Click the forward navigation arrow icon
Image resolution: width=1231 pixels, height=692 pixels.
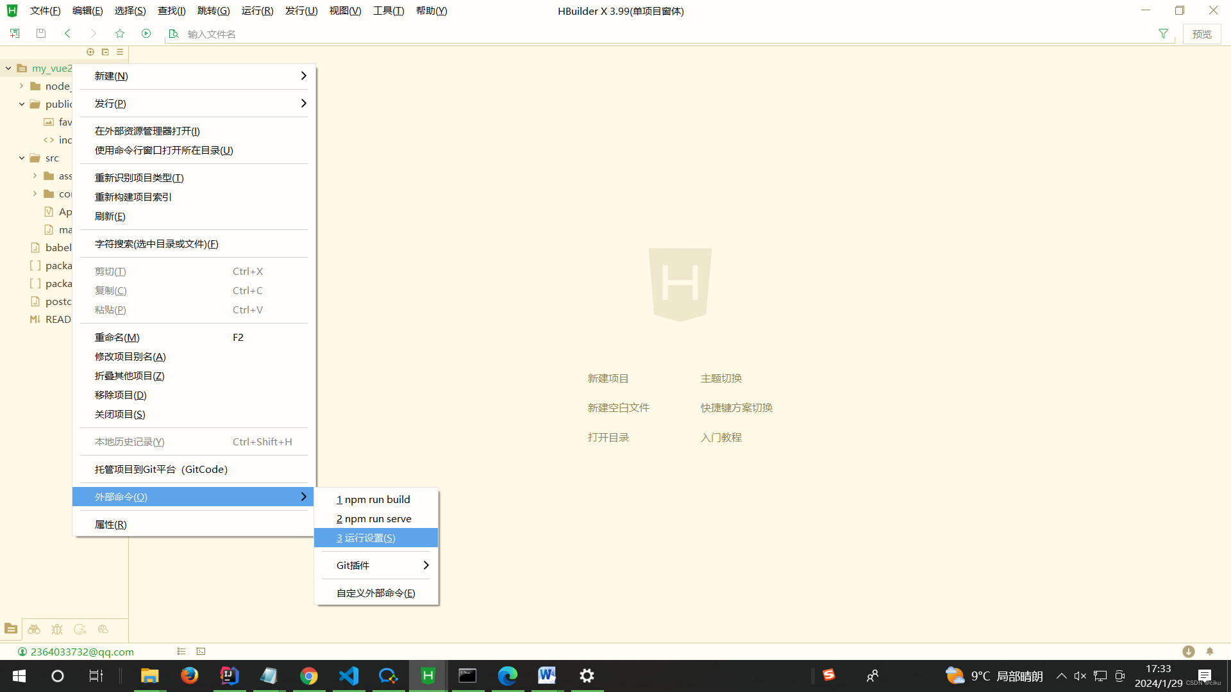click(x=93, y=34)
